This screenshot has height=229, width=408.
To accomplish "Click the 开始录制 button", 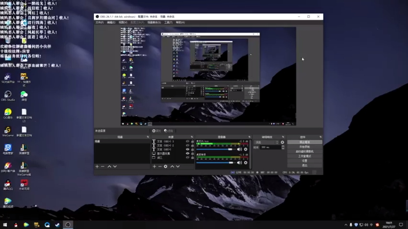I will coord(304,147).
